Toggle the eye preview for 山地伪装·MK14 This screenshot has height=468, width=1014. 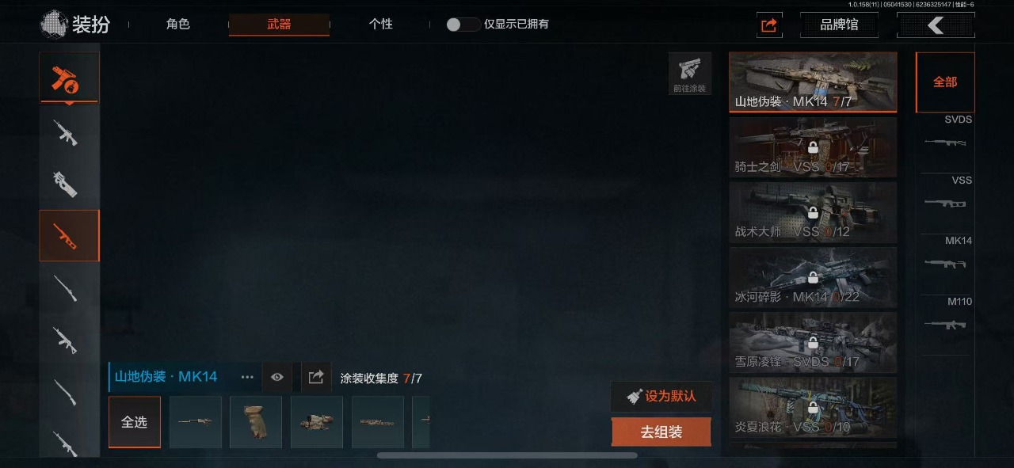pyautogui.click(x=276, y=377)
